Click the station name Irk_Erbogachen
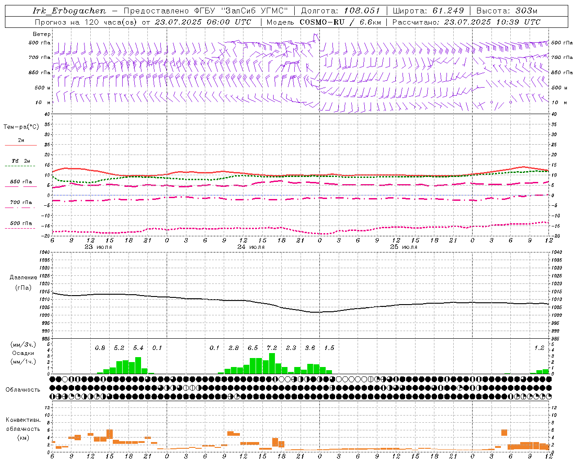The height and width of the screenshot is (460, 575). pyautogui.click(x=69, y=11)
